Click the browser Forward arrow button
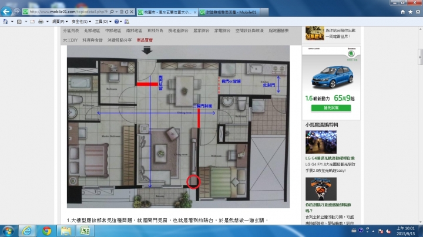Screen dimensions: 423x237 (x=16, y=12)
